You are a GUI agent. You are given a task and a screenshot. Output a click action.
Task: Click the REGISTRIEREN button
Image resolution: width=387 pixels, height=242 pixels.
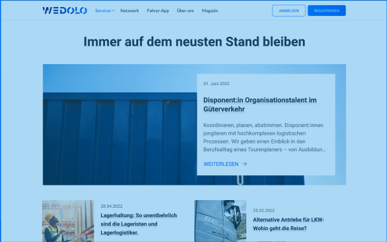tap(327, 11)
